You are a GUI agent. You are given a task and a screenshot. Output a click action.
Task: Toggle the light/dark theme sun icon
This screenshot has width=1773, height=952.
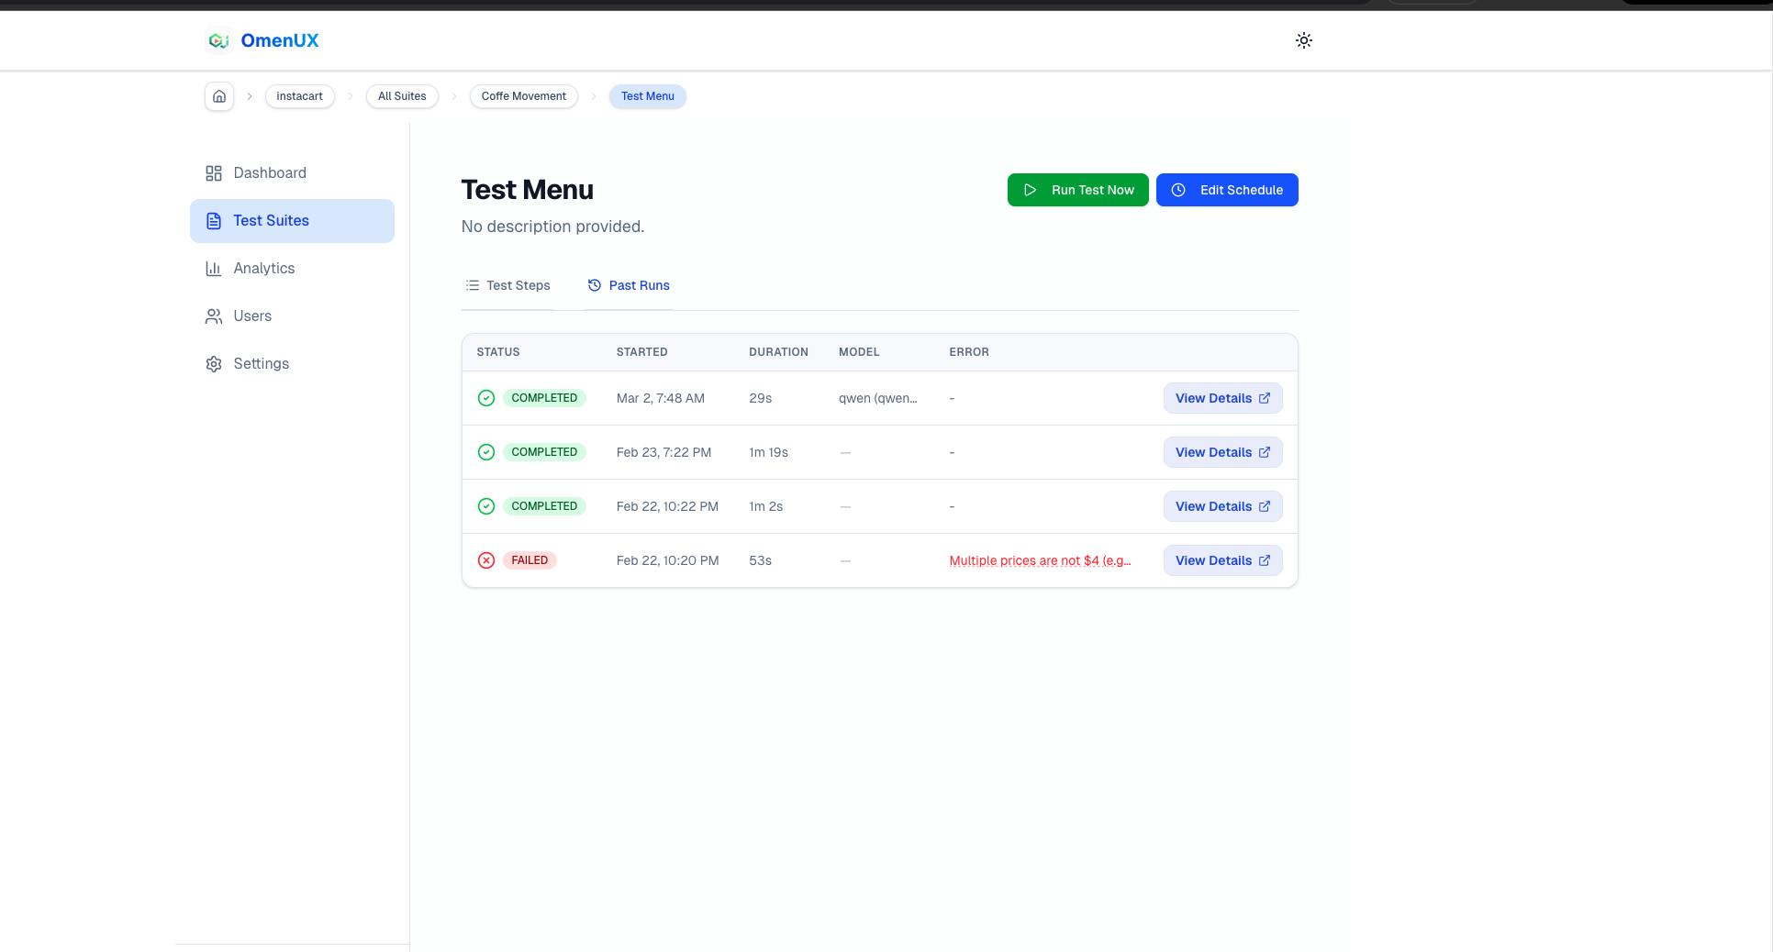(x=1304, y=40)
